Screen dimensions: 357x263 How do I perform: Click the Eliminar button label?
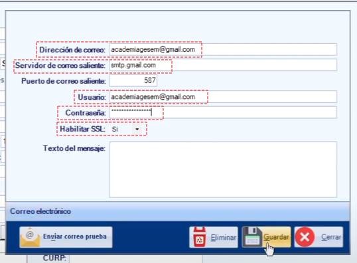coord(224,238)
